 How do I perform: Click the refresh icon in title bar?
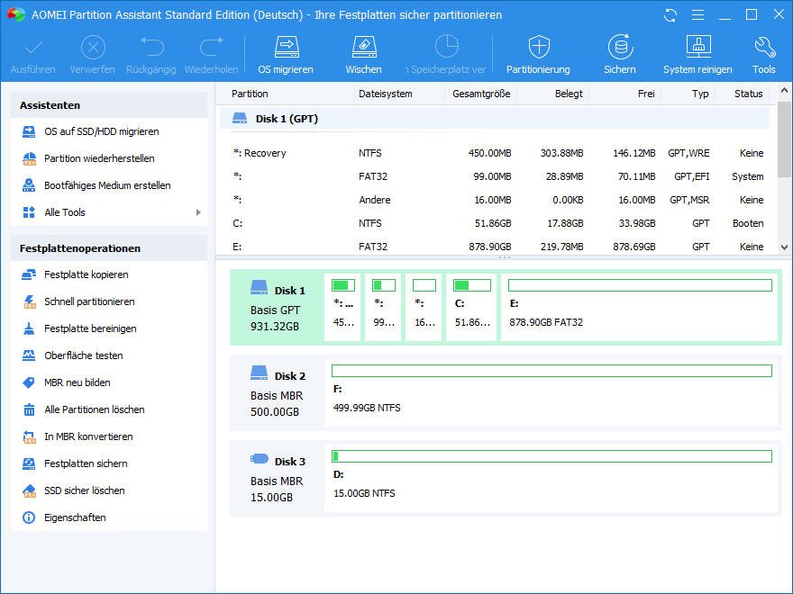670,15
